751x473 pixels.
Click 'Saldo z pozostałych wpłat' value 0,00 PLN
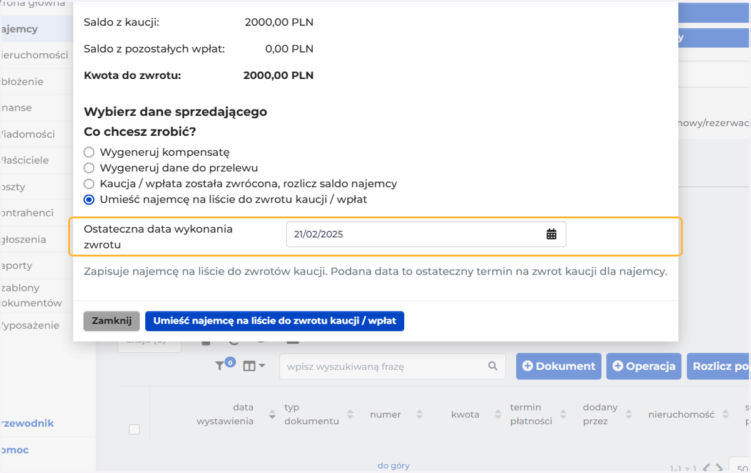click(x=289, y=49)
